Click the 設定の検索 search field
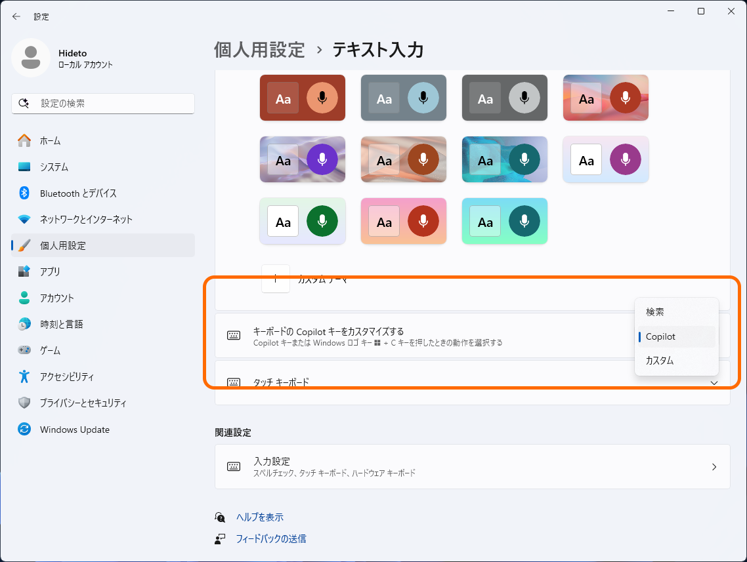 tap(103, 103)
